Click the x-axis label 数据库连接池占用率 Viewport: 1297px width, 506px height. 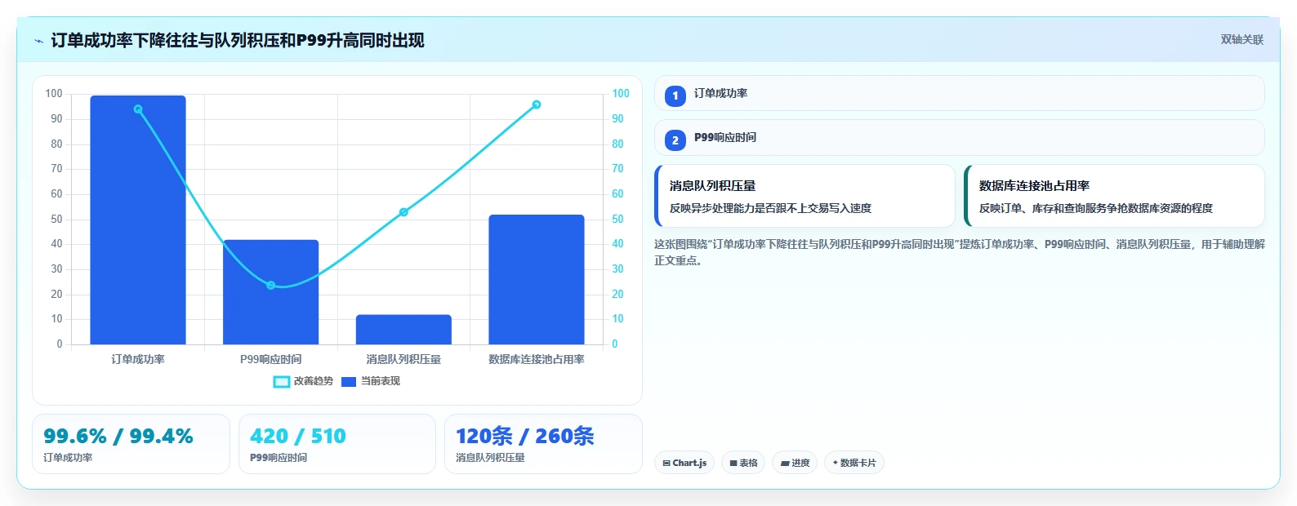point(537,359)
